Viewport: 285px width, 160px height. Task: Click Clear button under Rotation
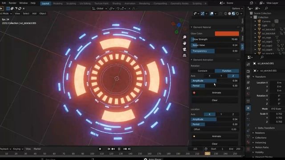215,100
